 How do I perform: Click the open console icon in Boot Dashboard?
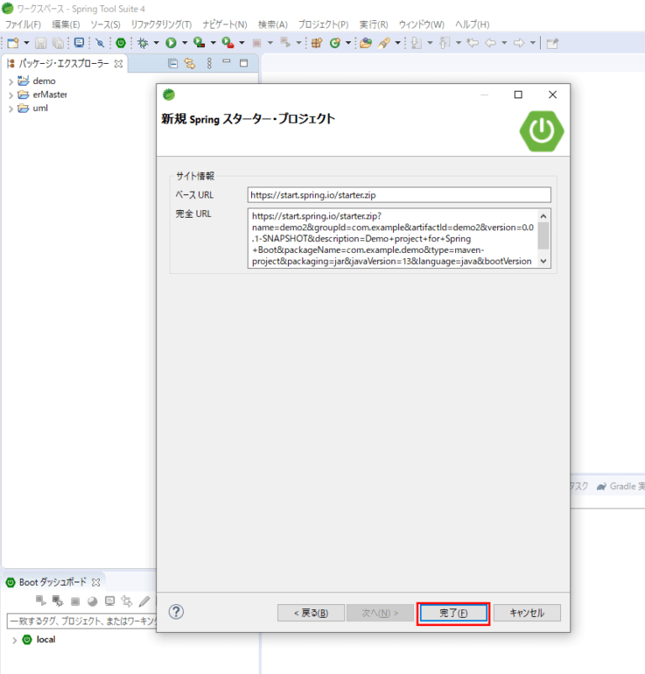click(x=109, y=601)
